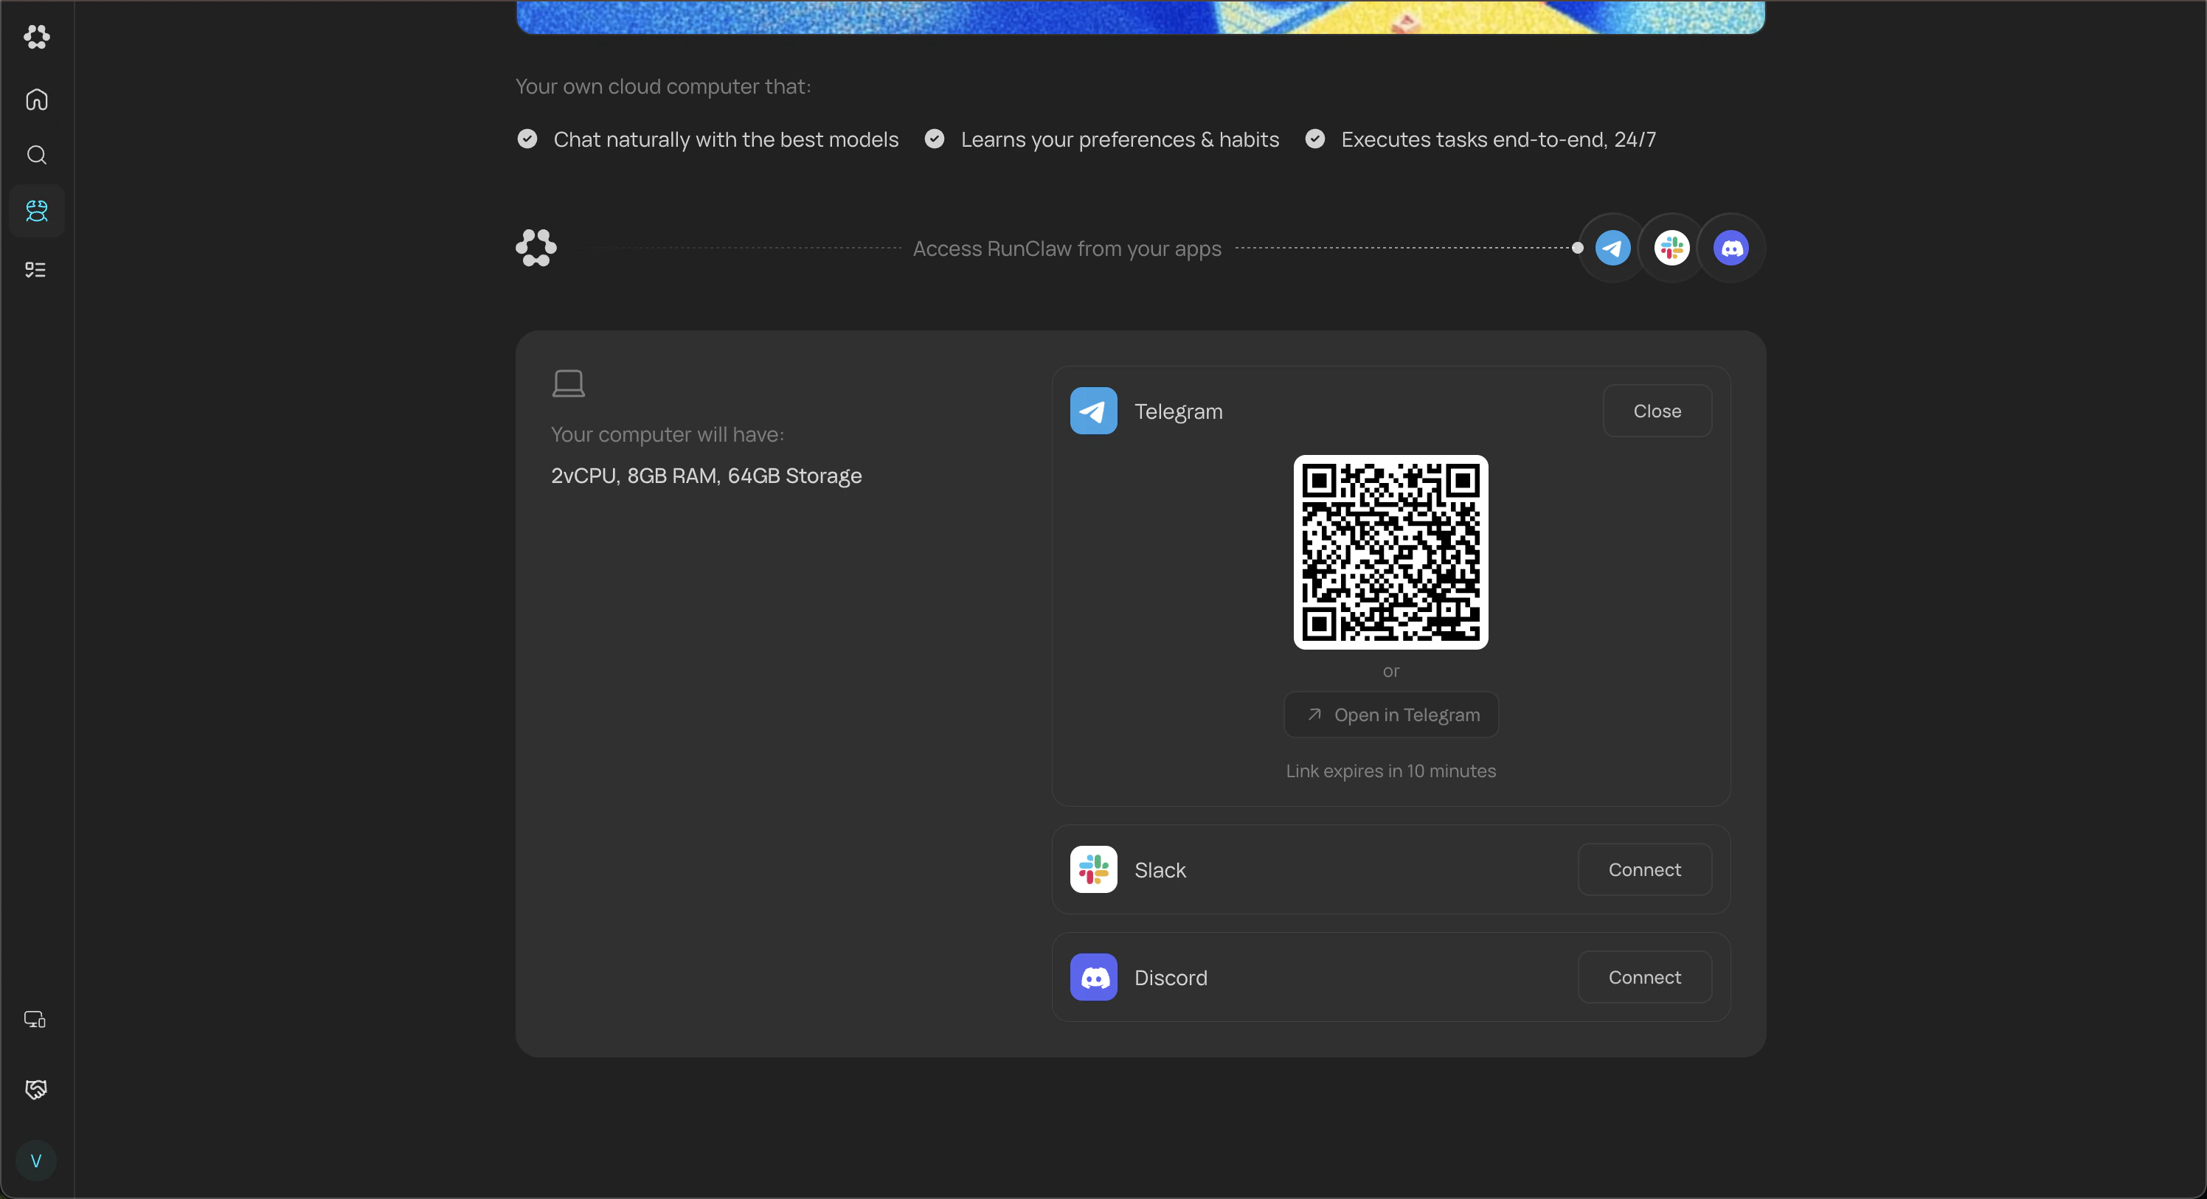Click "Your own cloud computer that:" text
Screen dimensions: 2207x1199
(x=663, y=86)
